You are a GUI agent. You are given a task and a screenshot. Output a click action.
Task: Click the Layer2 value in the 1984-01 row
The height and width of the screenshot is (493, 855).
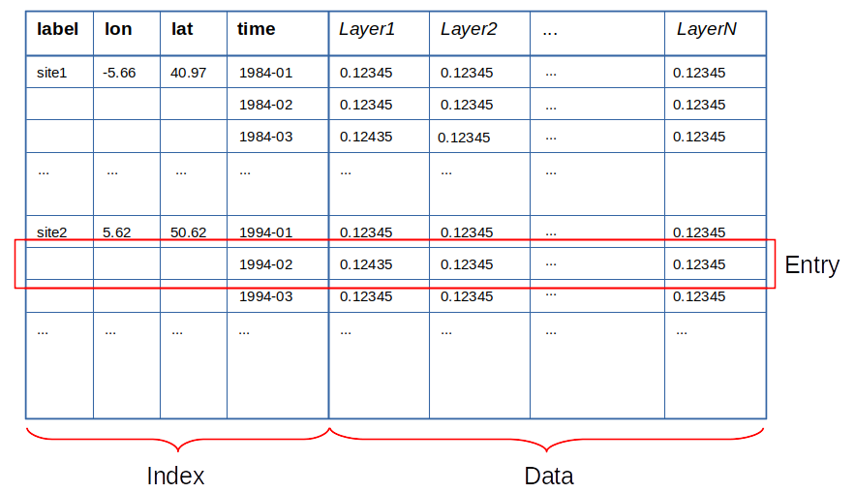click(x=467, y=73)
